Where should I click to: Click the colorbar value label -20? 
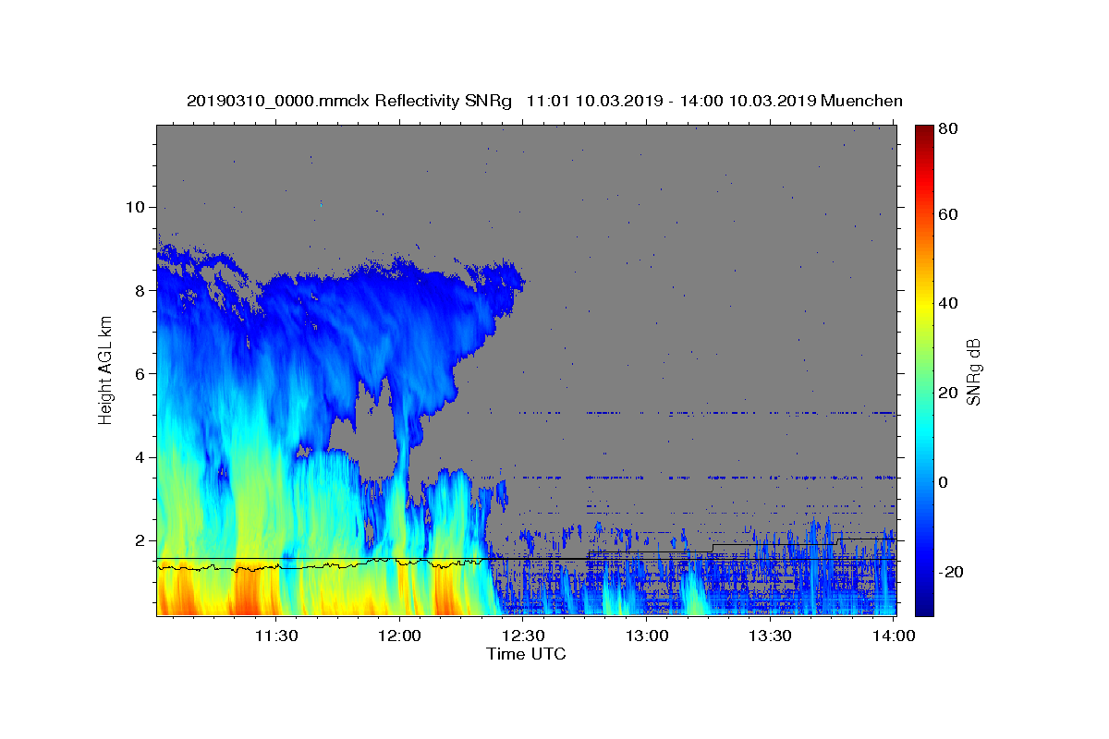point(950,572)
